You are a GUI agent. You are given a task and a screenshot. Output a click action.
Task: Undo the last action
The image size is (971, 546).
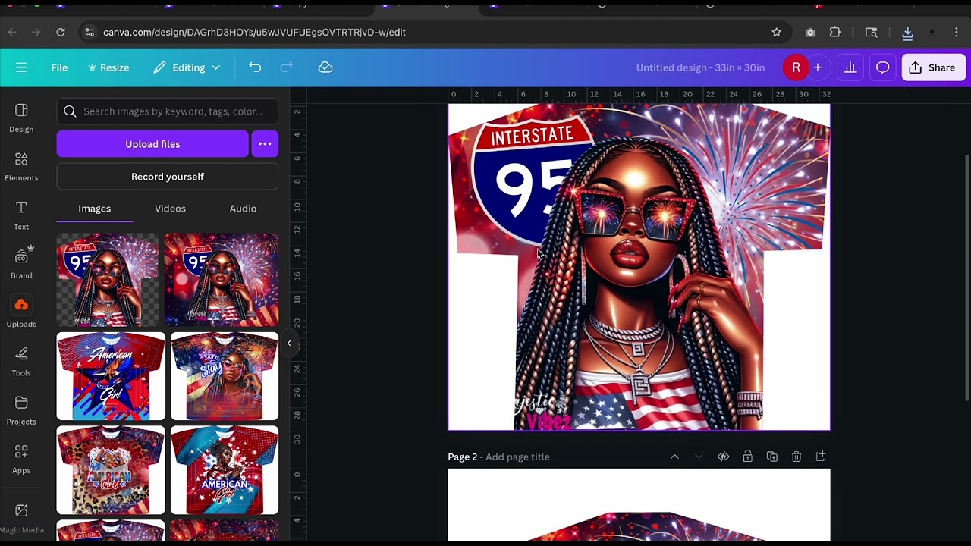point(255,67)
